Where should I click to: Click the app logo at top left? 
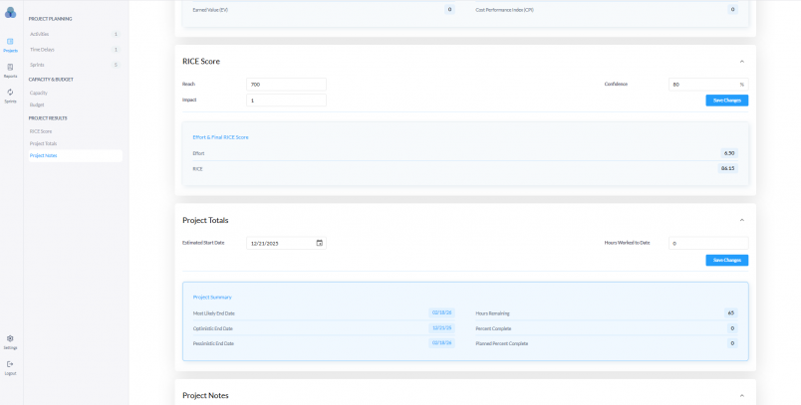(10, 12)
